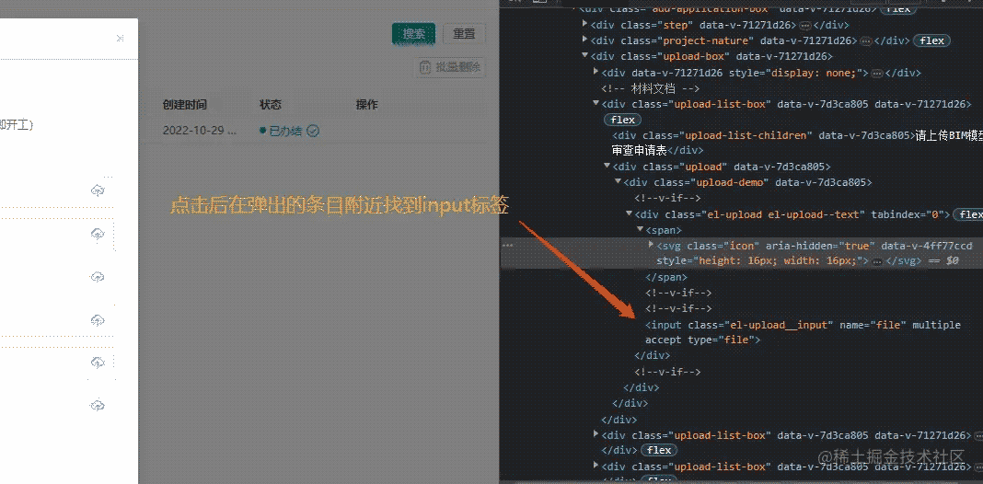The image size is (983, 484).
Task: Click the 已办结 status text
Action: 286,131
